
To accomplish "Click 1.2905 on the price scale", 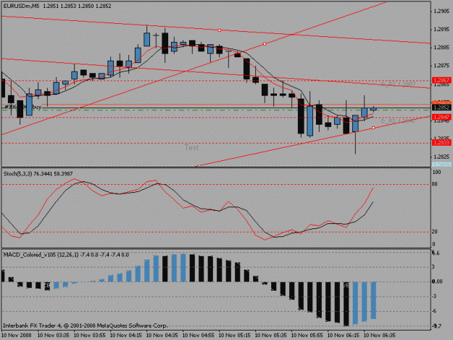I will pos(441,12).
